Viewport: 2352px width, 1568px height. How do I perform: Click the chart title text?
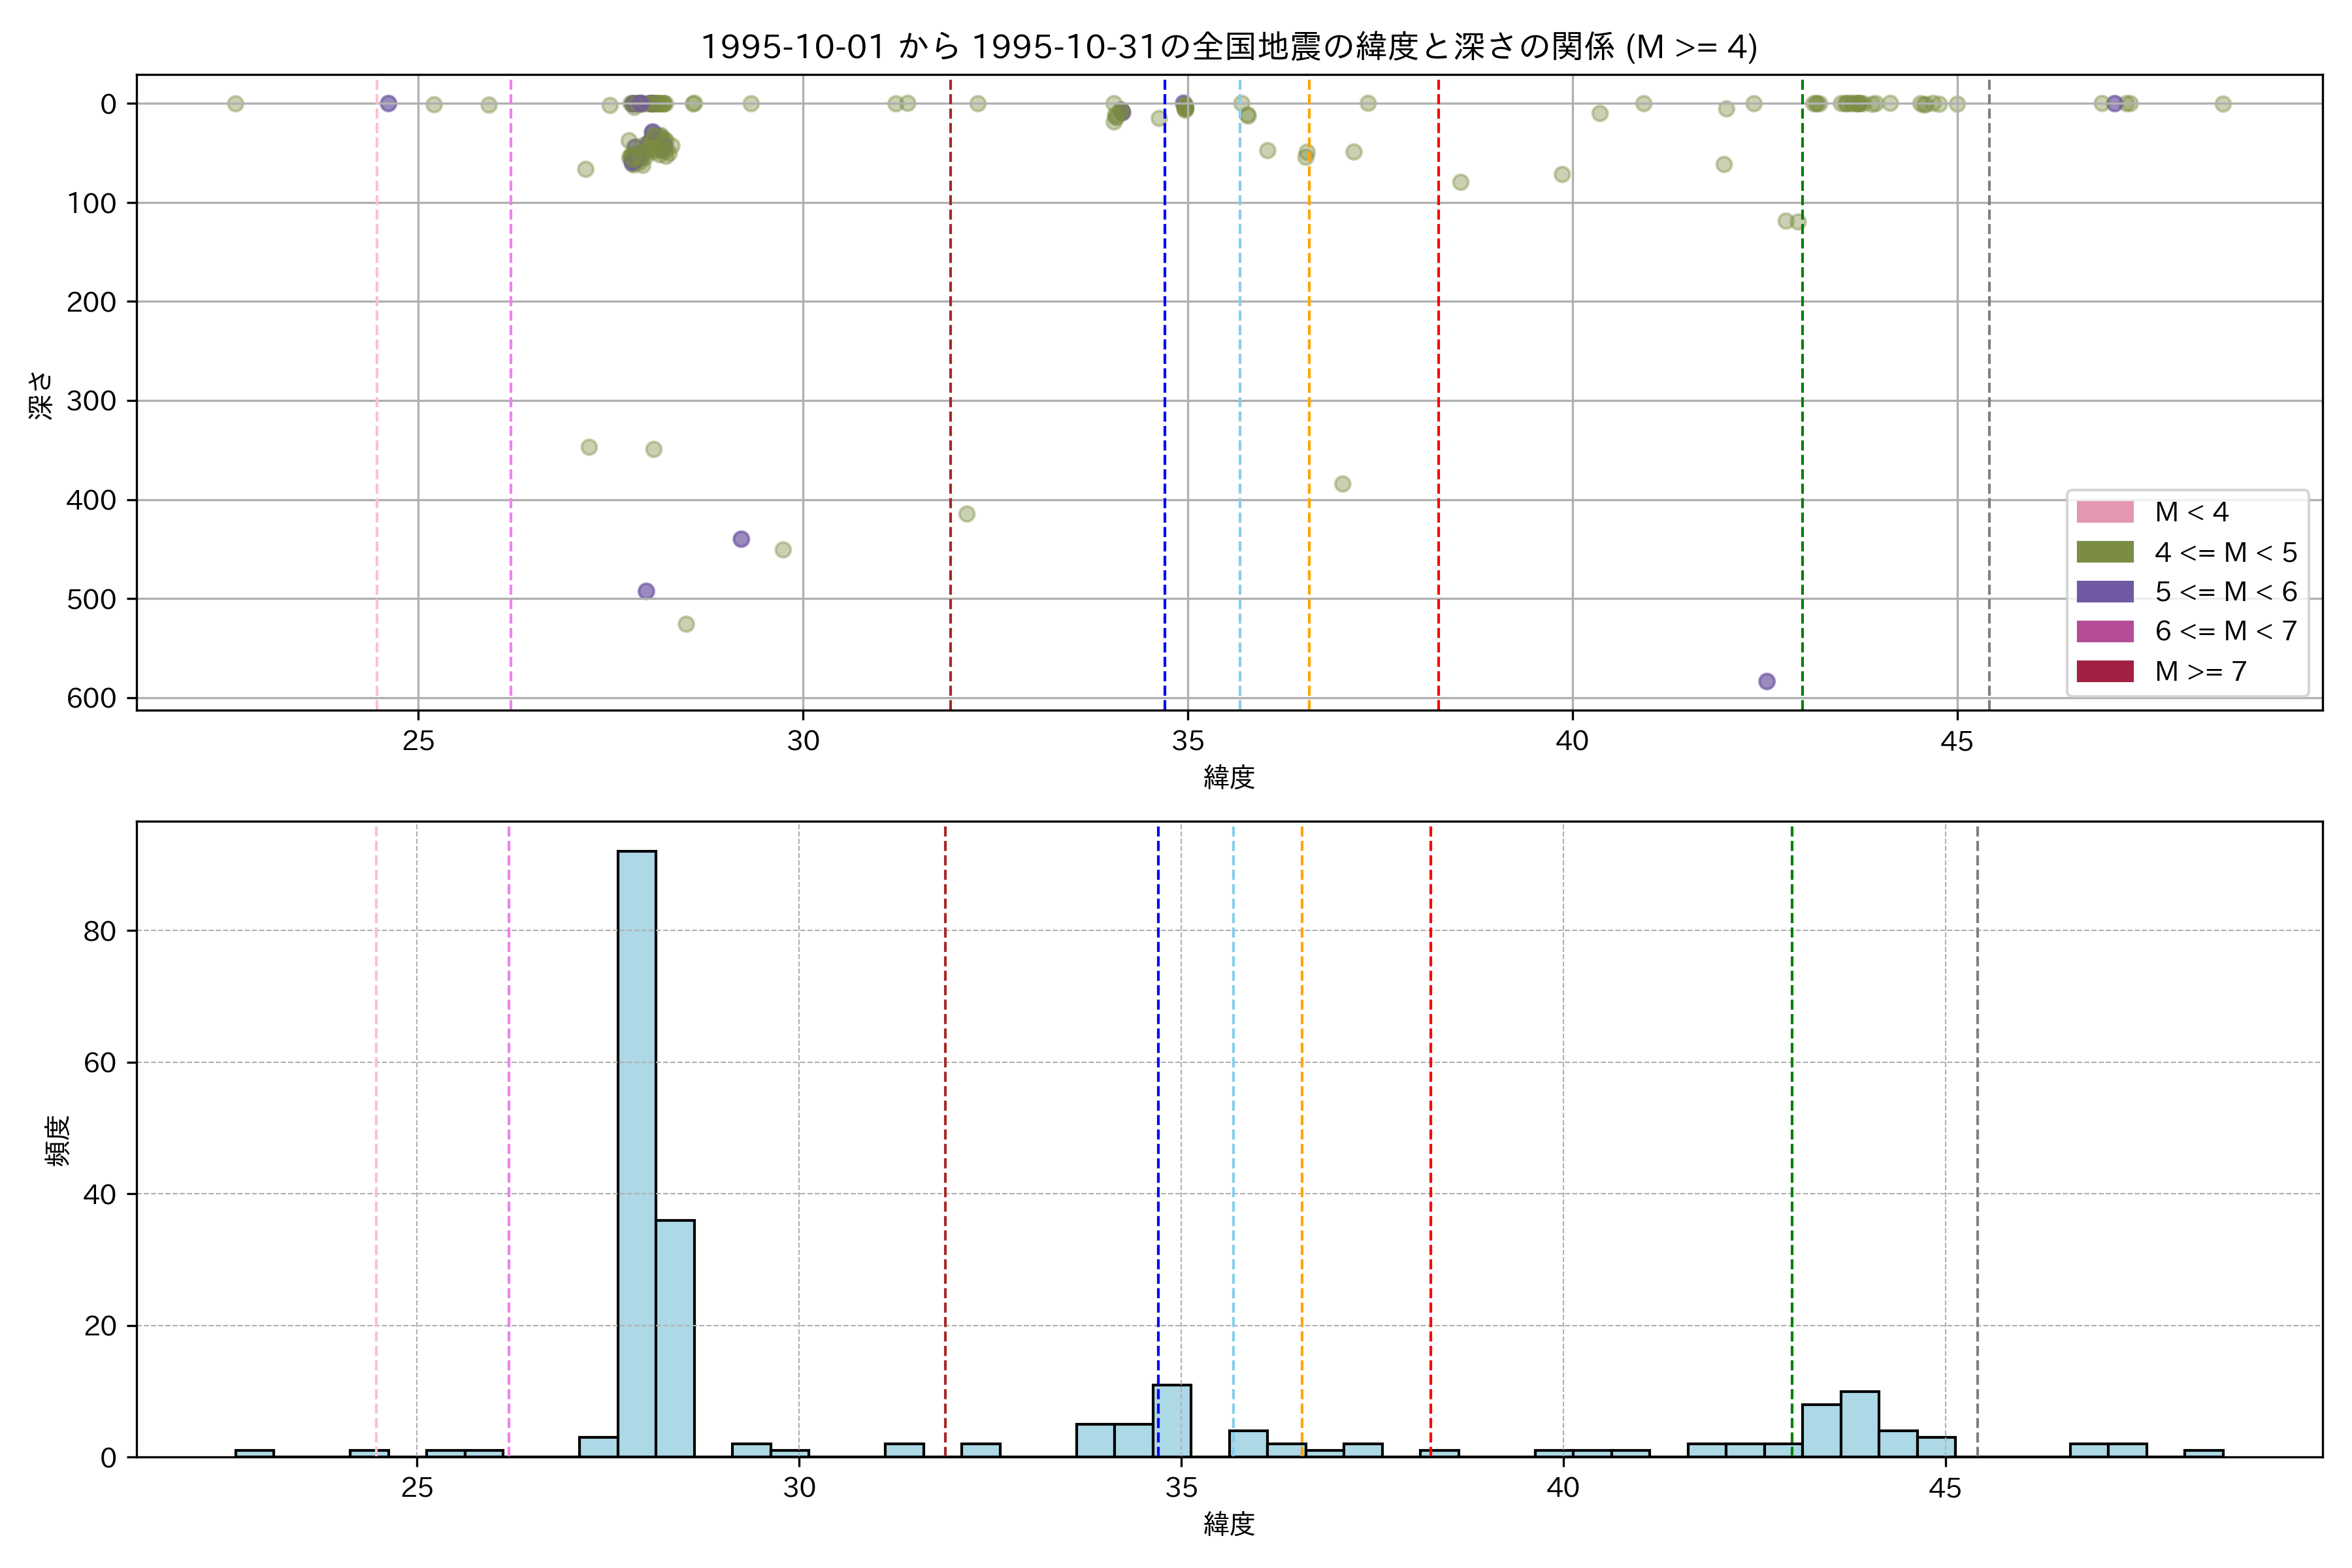pyautogui.click(x=1228, y=47)
